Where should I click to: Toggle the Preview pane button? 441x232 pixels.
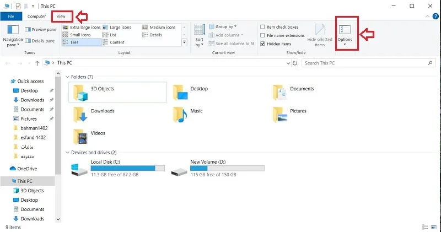[x=40, y=29]
